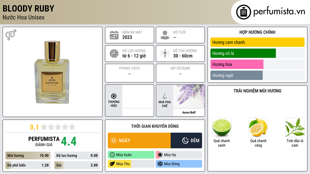Screen dimensions: 310x174
Task: Click the Dịp sử dụng info box
Action: (180, 73)
